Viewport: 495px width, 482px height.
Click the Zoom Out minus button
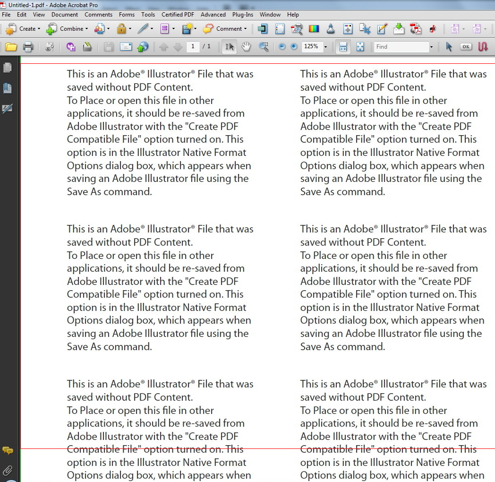tap(282, 47)
